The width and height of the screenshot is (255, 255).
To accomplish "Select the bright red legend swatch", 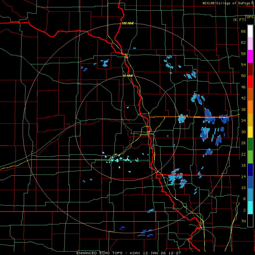I will [x=250, y=82].
